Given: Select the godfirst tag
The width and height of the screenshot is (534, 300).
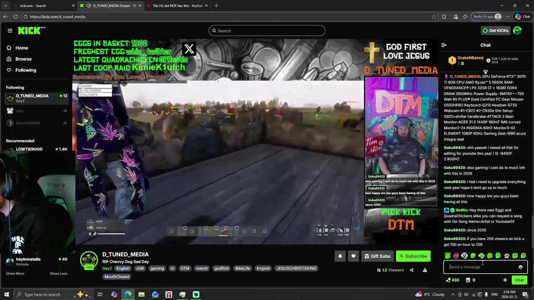Looking at the screenshot, I should coord(221,268).
